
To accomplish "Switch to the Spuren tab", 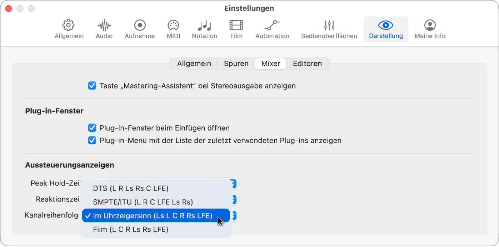I will tap(236, 63).
